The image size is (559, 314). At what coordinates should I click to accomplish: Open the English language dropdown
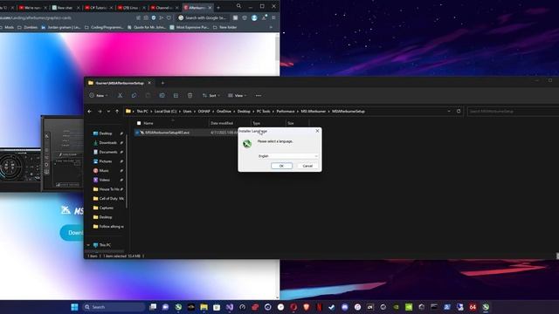(287, 156)
